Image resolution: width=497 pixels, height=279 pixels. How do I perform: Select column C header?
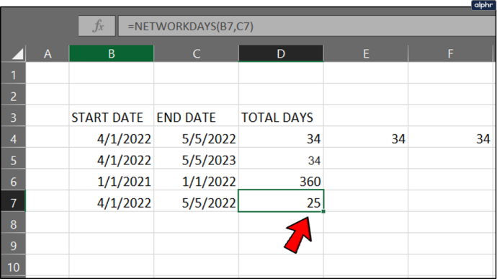pos(196,53)
